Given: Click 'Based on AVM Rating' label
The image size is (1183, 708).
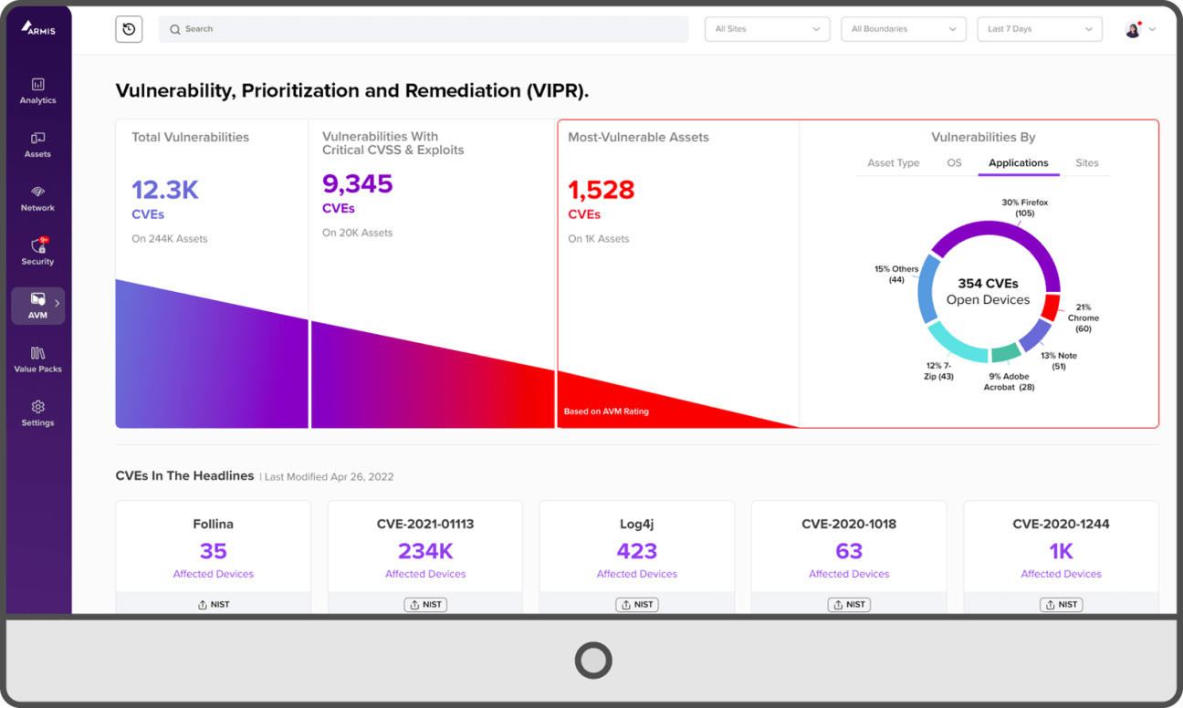Looking at the screenshot, I should [606, 411].
